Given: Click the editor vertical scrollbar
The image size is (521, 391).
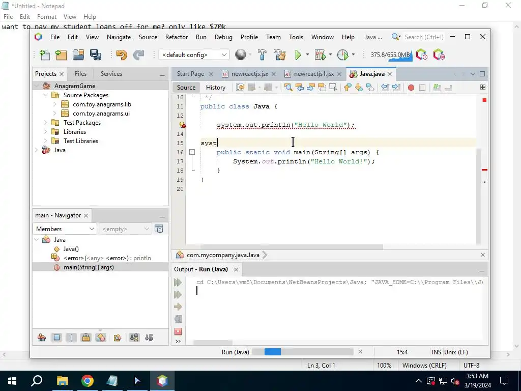Looking at the screenshot, I should click(x=478, y=196).
